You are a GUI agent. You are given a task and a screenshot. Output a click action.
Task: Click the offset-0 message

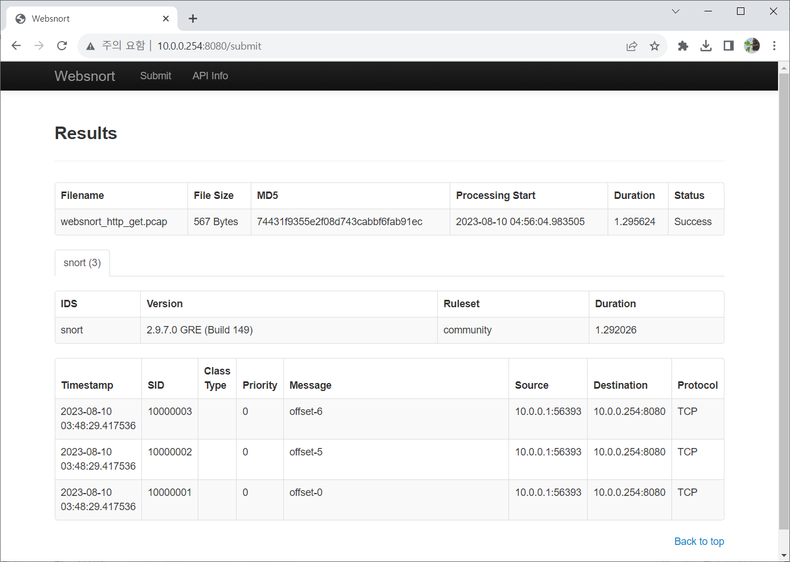point(306,492)
